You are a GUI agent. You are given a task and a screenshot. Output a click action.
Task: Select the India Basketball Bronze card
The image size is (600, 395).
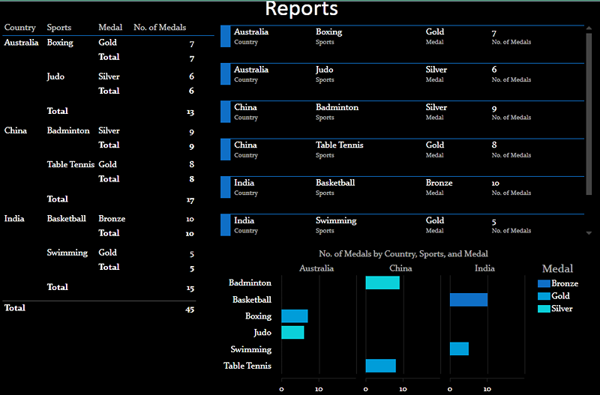[403, 187]
